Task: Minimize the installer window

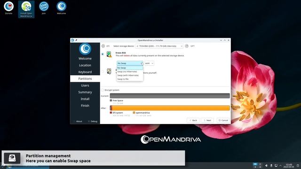Action: point(221,40)
